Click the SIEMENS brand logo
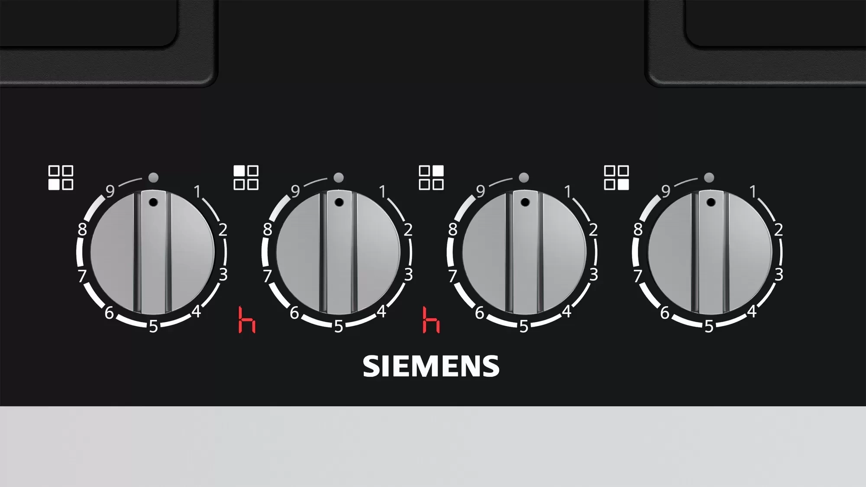 431,366
